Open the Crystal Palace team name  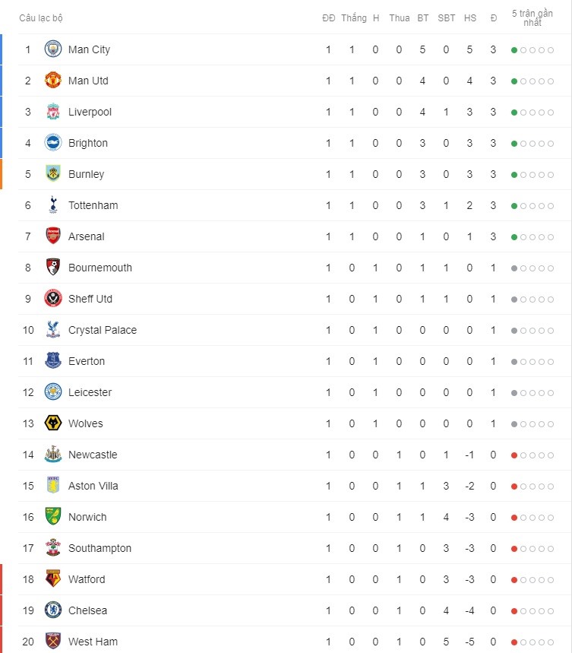[x=103, y=330]
